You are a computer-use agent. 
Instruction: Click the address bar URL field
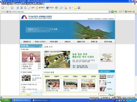tap(58, 12)
